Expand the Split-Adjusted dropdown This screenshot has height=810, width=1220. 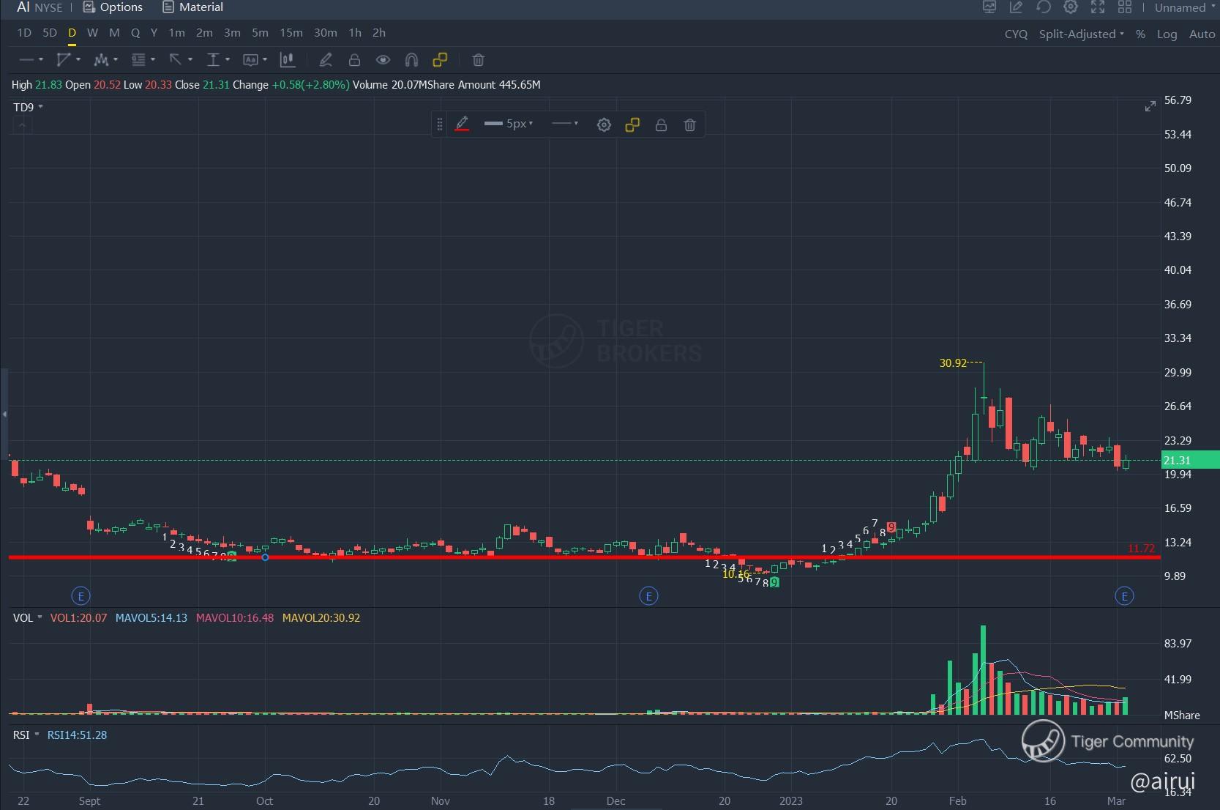coord(1081,34)
